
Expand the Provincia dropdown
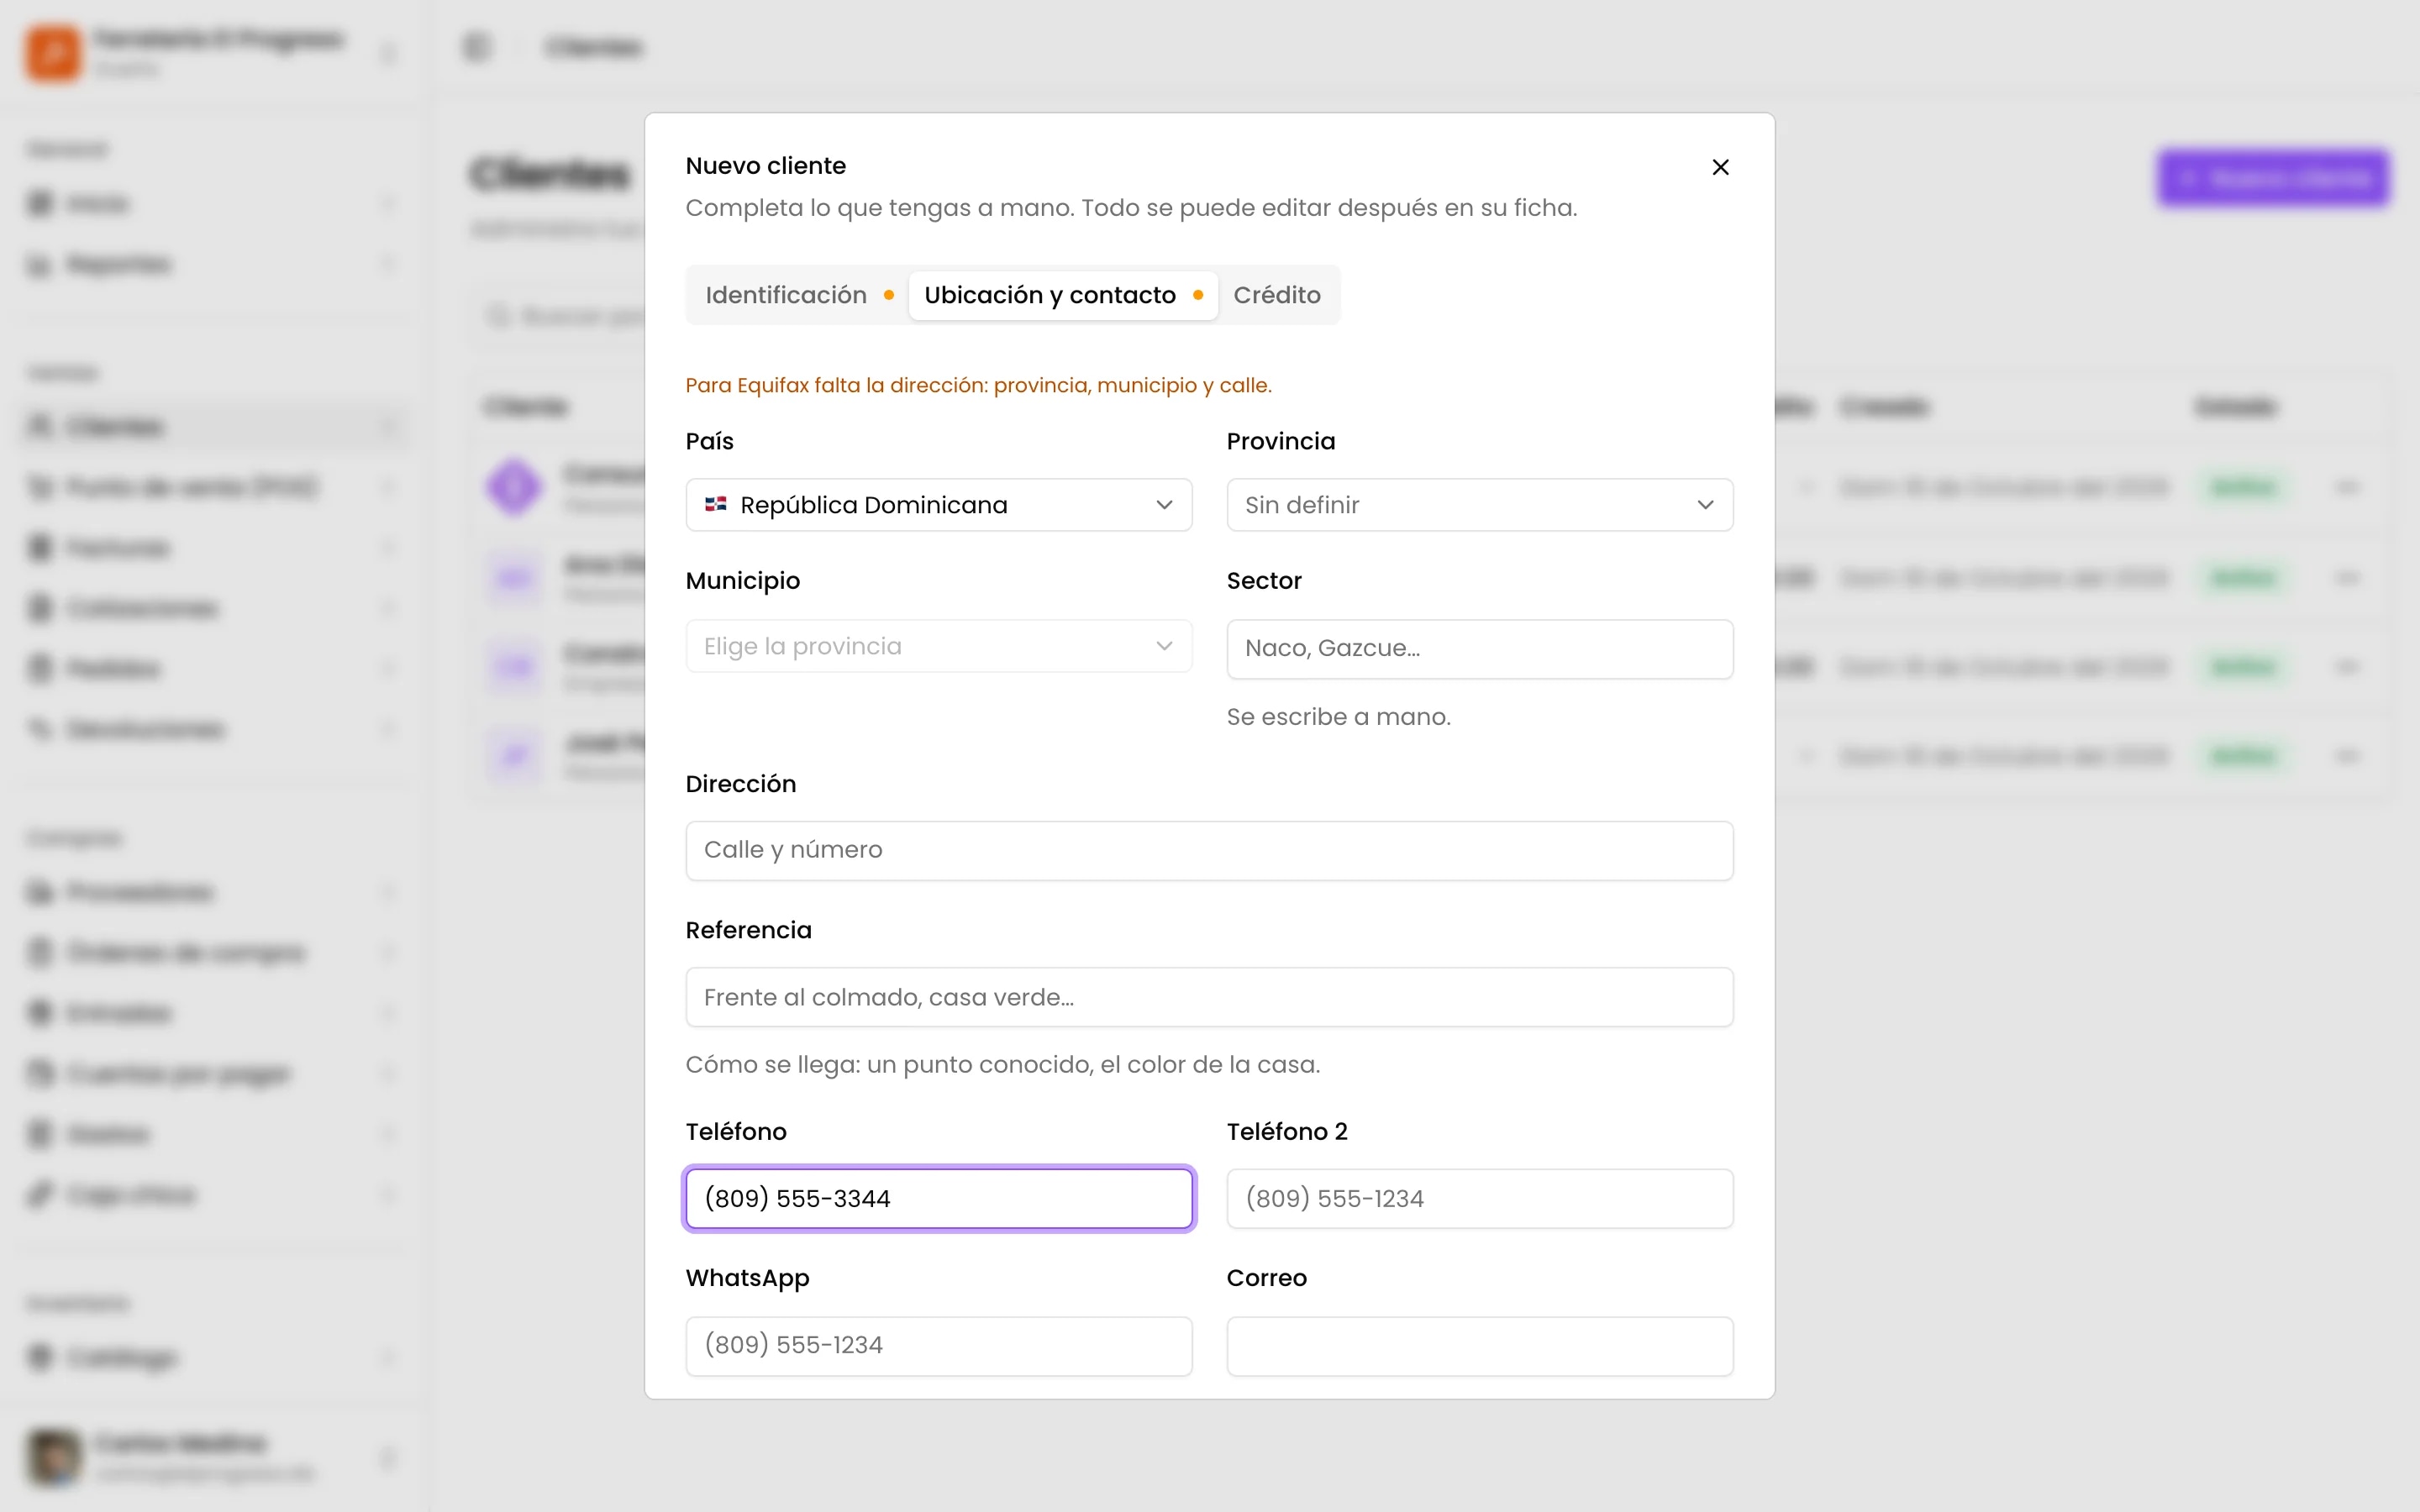[1480, 505]
